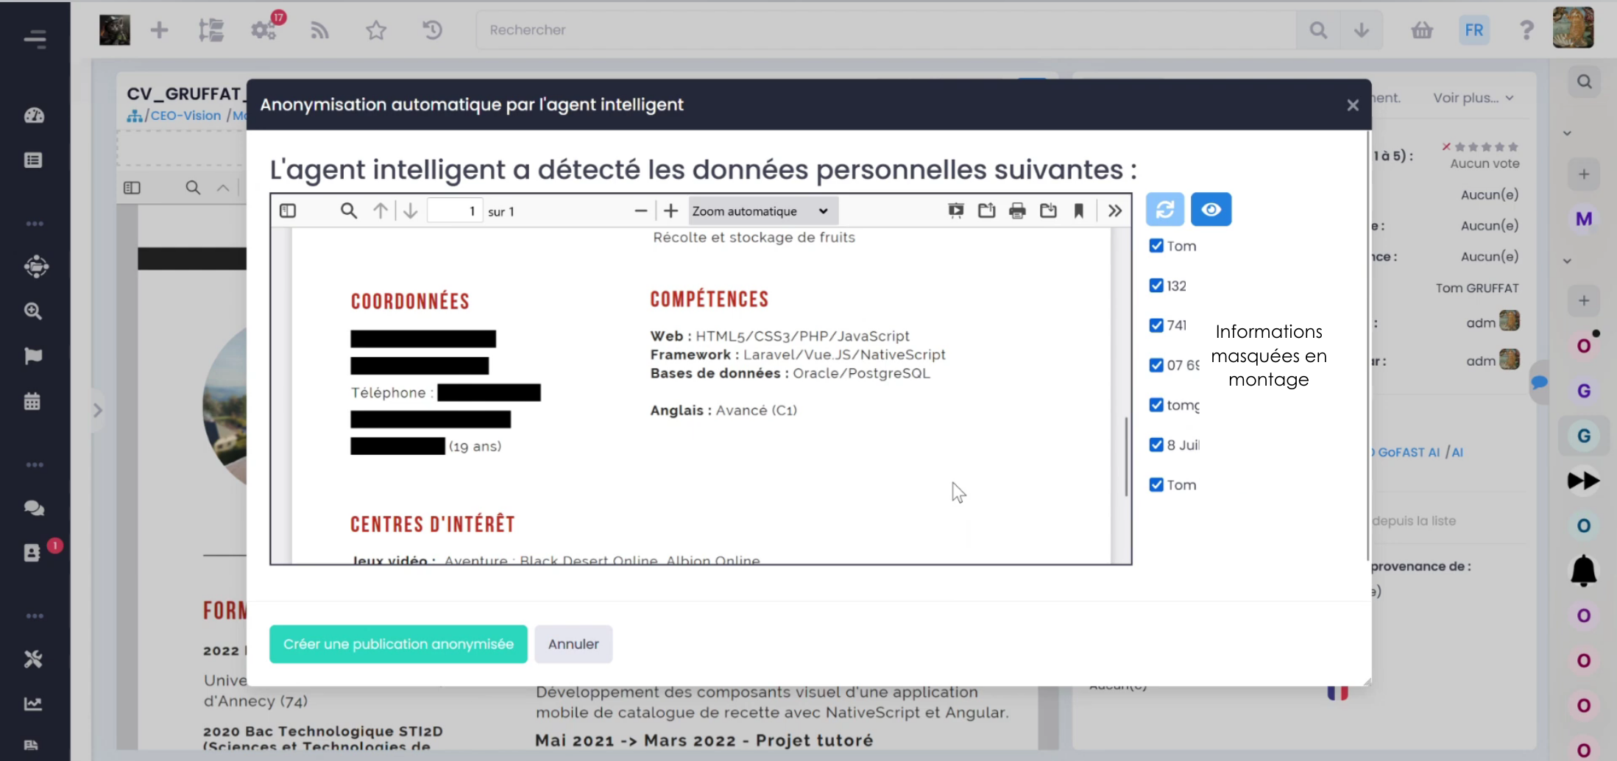The image size is (1617, 761).
Task: Open the chat icon in left sidebar
Action: [x=32, y=508]
